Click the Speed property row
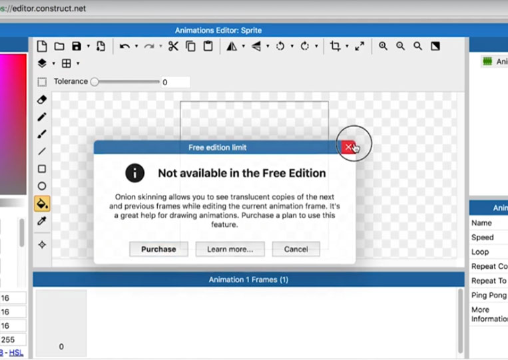 [x=489, y=238]
